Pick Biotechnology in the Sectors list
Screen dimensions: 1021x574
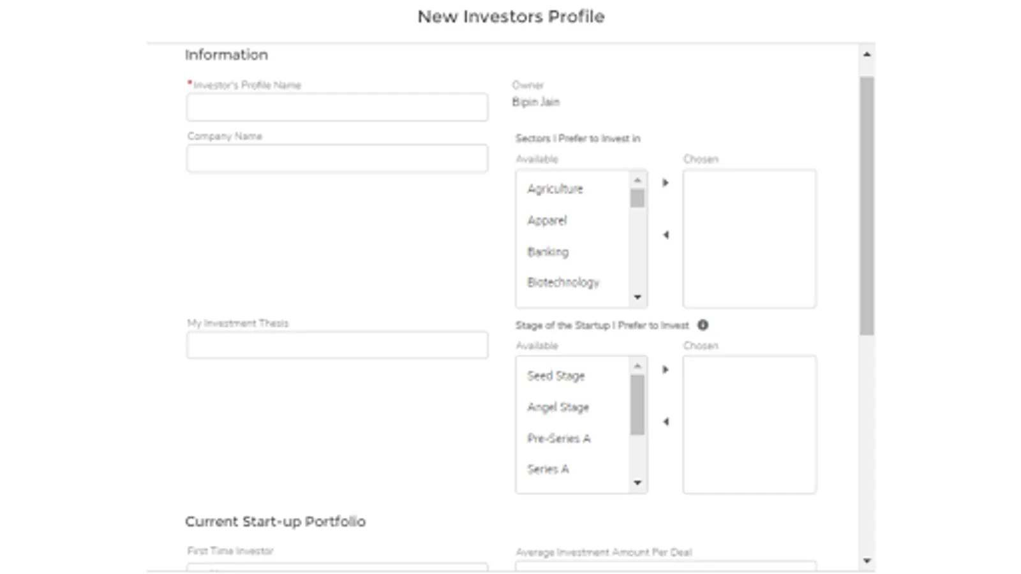pos(563,282)
